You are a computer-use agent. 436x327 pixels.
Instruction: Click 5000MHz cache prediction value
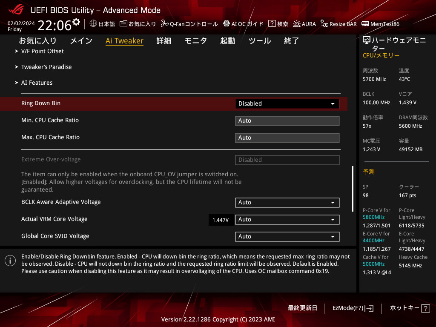point(374,264)
